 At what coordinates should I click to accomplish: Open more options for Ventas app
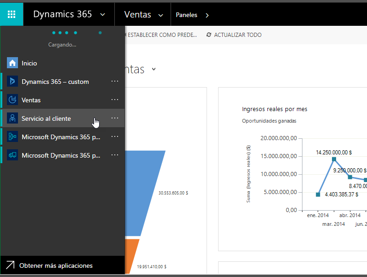tap(115, 100)
